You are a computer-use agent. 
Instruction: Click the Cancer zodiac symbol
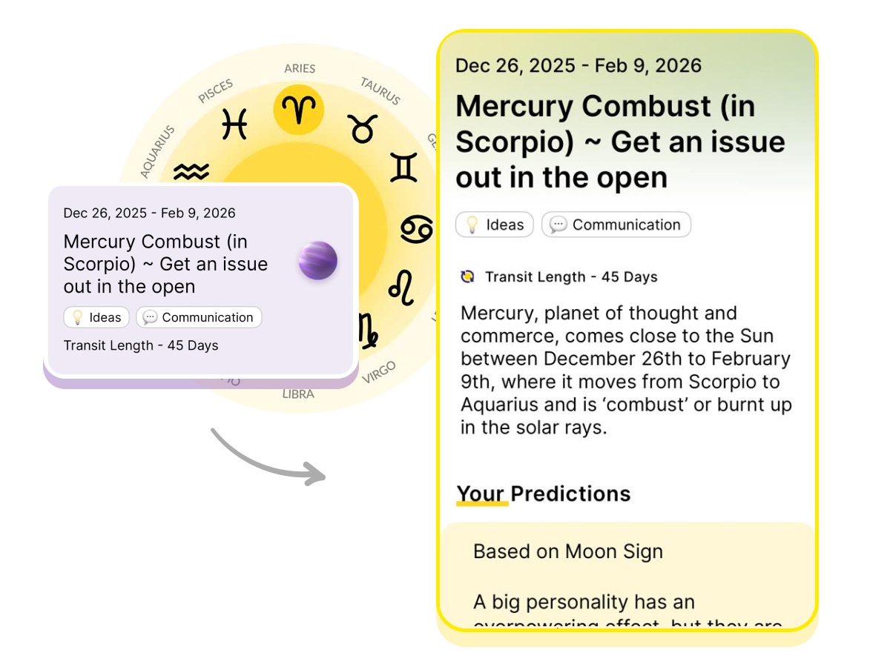point(417,229)
